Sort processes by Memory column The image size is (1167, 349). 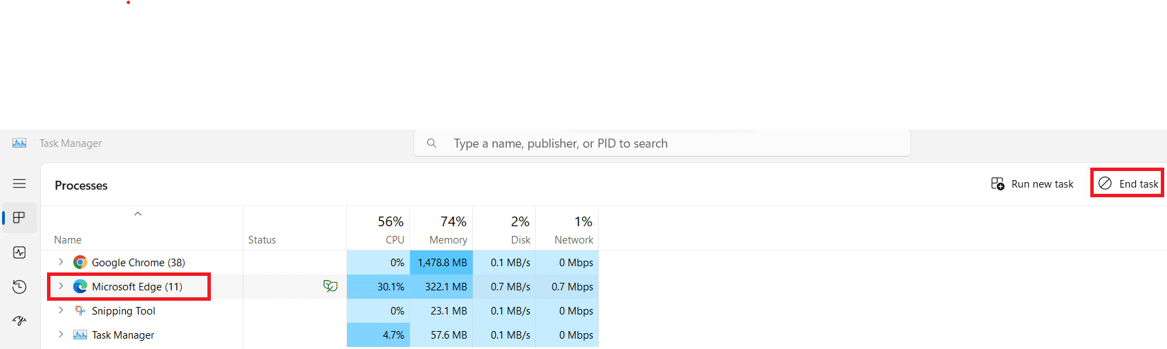pos(441,228)
